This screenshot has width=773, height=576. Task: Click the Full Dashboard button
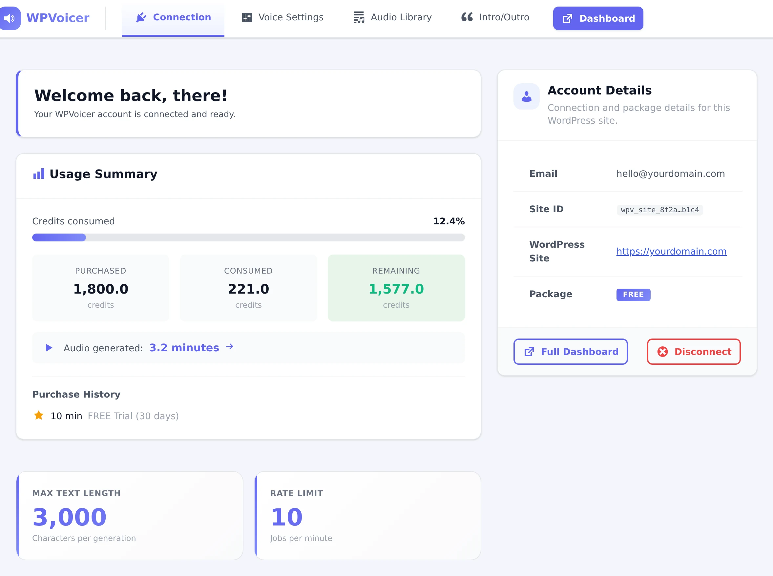[571, 351]
